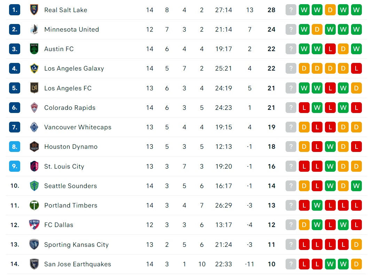
Task: Click the FC Dallas team crest
Action: click(x=34, y=225)
